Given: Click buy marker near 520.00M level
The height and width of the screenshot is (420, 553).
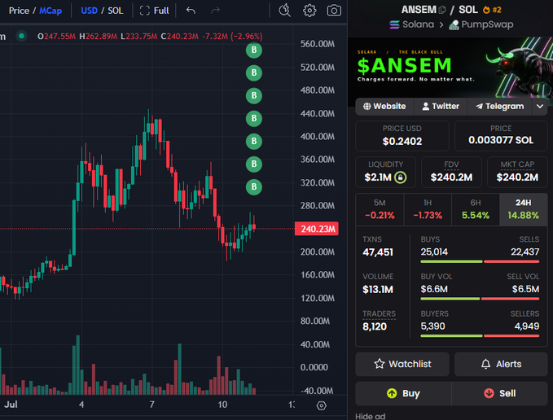Looking at the screenshot, I should (253, 73).
